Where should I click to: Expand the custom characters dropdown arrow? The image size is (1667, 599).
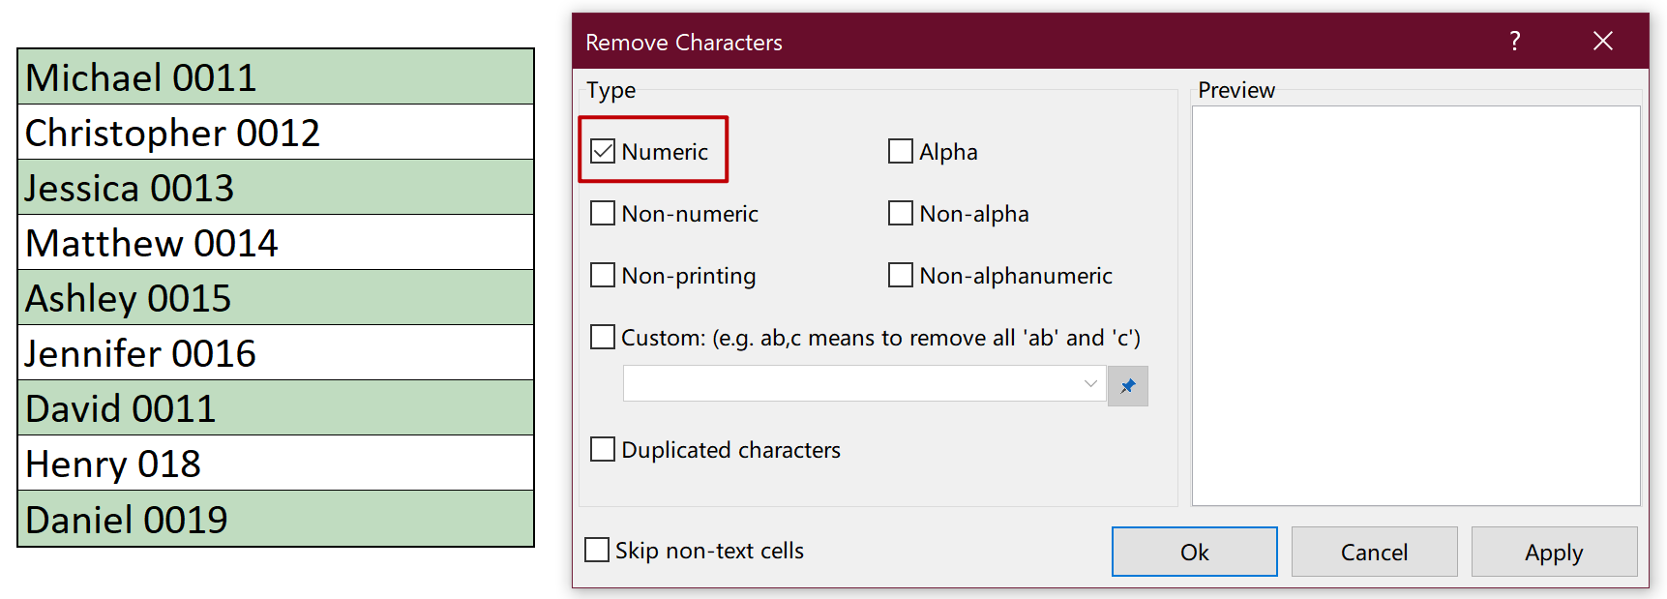[x=1090, y=383]
